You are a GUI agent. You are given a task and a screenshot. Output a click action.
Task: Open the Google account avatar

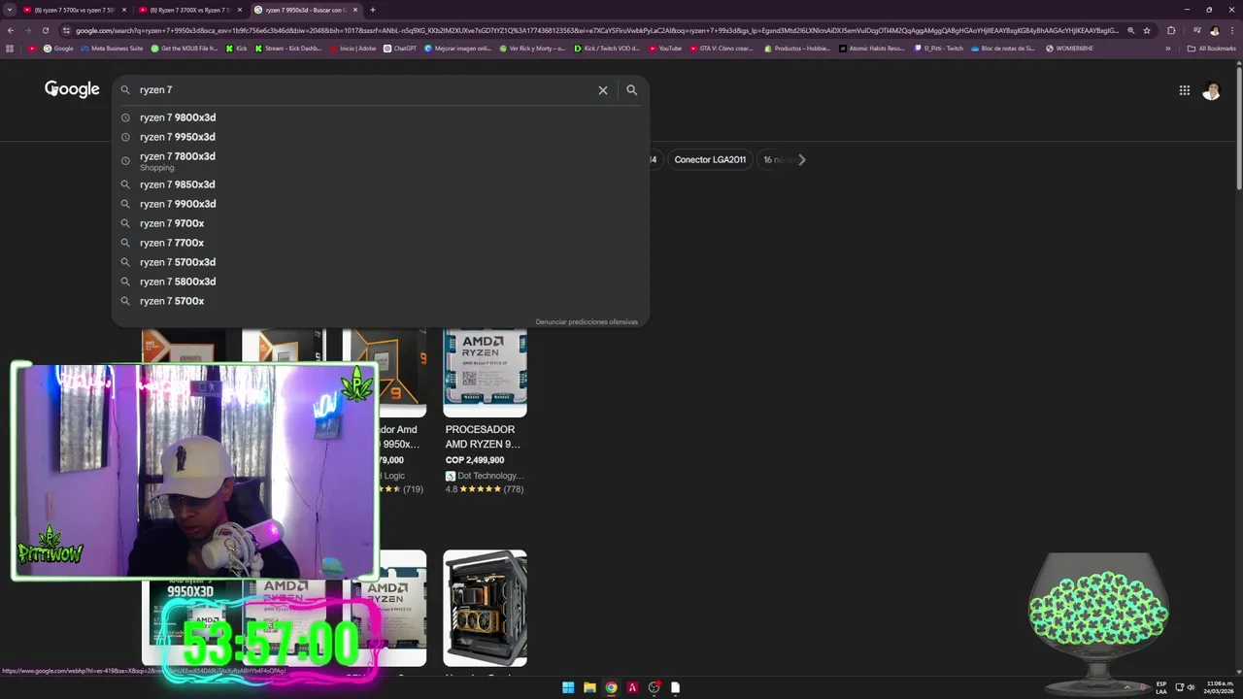[x=1211, y=90]
